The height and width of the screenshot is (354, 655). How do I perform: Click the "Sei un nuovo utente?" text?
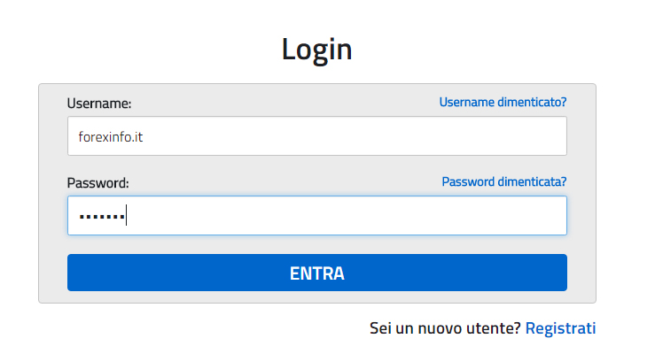445,328
